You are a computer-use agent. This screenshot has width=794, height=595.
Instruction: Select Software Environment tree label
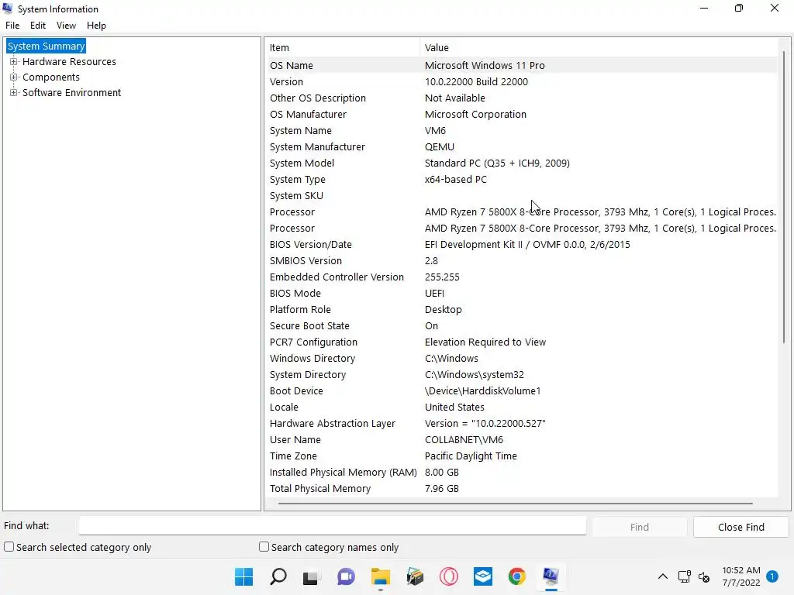pos(72,92)
